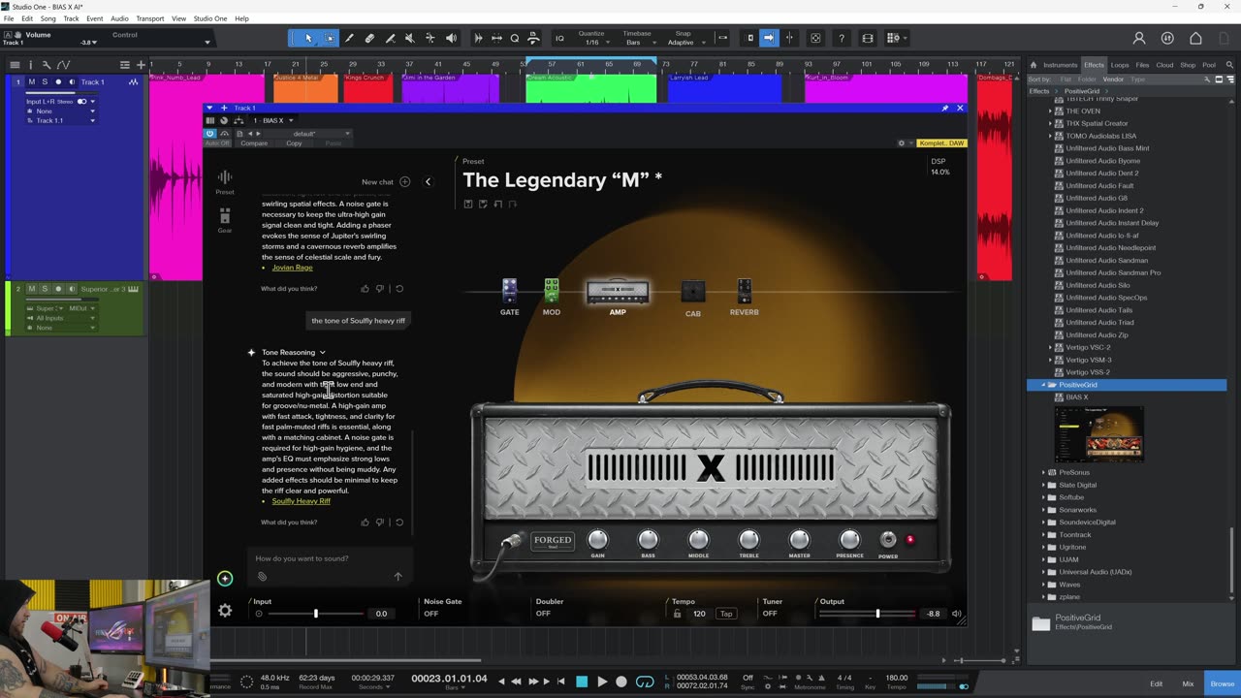Click the Record button in transport

(621, 682)
